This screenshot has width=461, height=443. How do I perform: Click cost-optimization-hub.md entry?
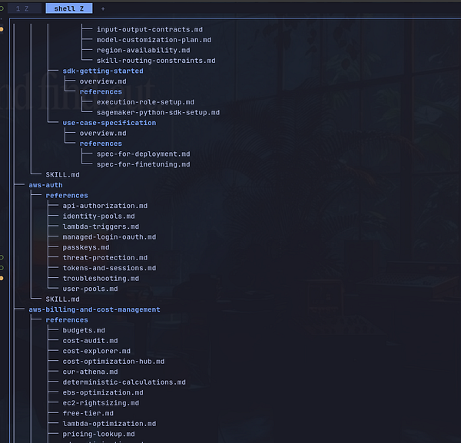tap(114, 362)
